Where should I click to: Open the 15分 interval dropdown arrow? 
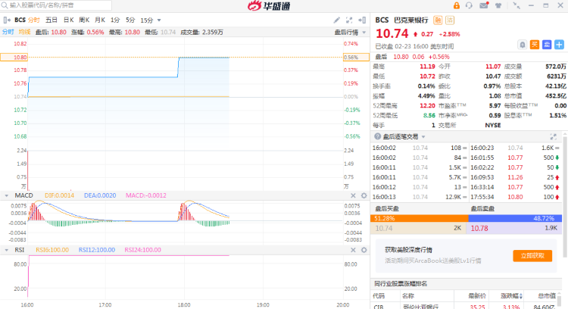(x=159, y=20)
